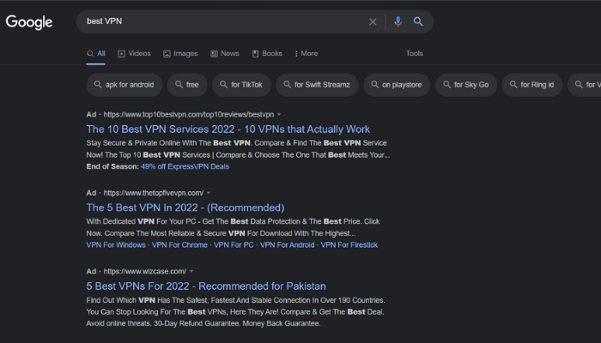Click the top10bestvpn.com URL text

[189, 114]
